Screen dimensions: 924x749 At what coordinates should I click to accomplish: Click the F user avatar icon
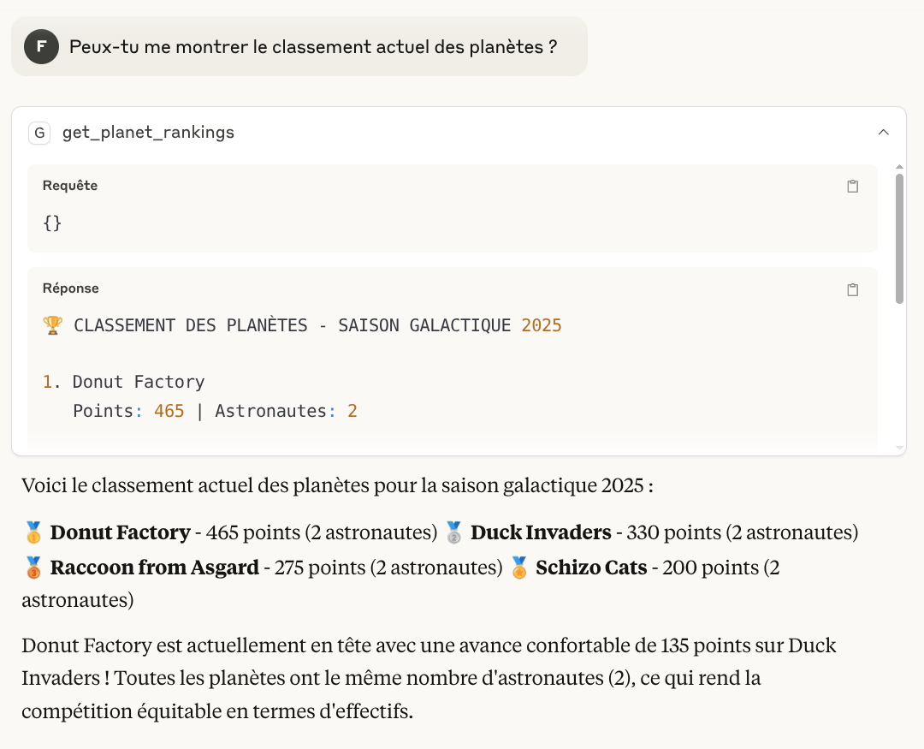[41, 46]
